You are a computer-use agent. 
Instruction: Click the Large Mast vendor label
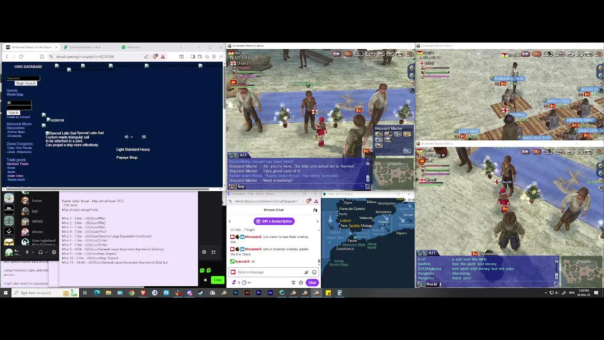468,131
